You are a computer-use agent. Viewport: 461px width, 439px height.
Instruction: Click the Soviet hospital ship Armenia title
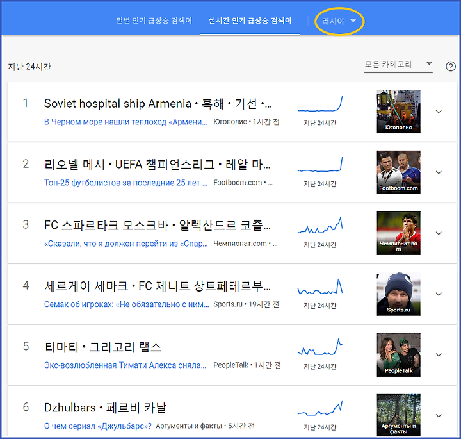coord(158,104)
